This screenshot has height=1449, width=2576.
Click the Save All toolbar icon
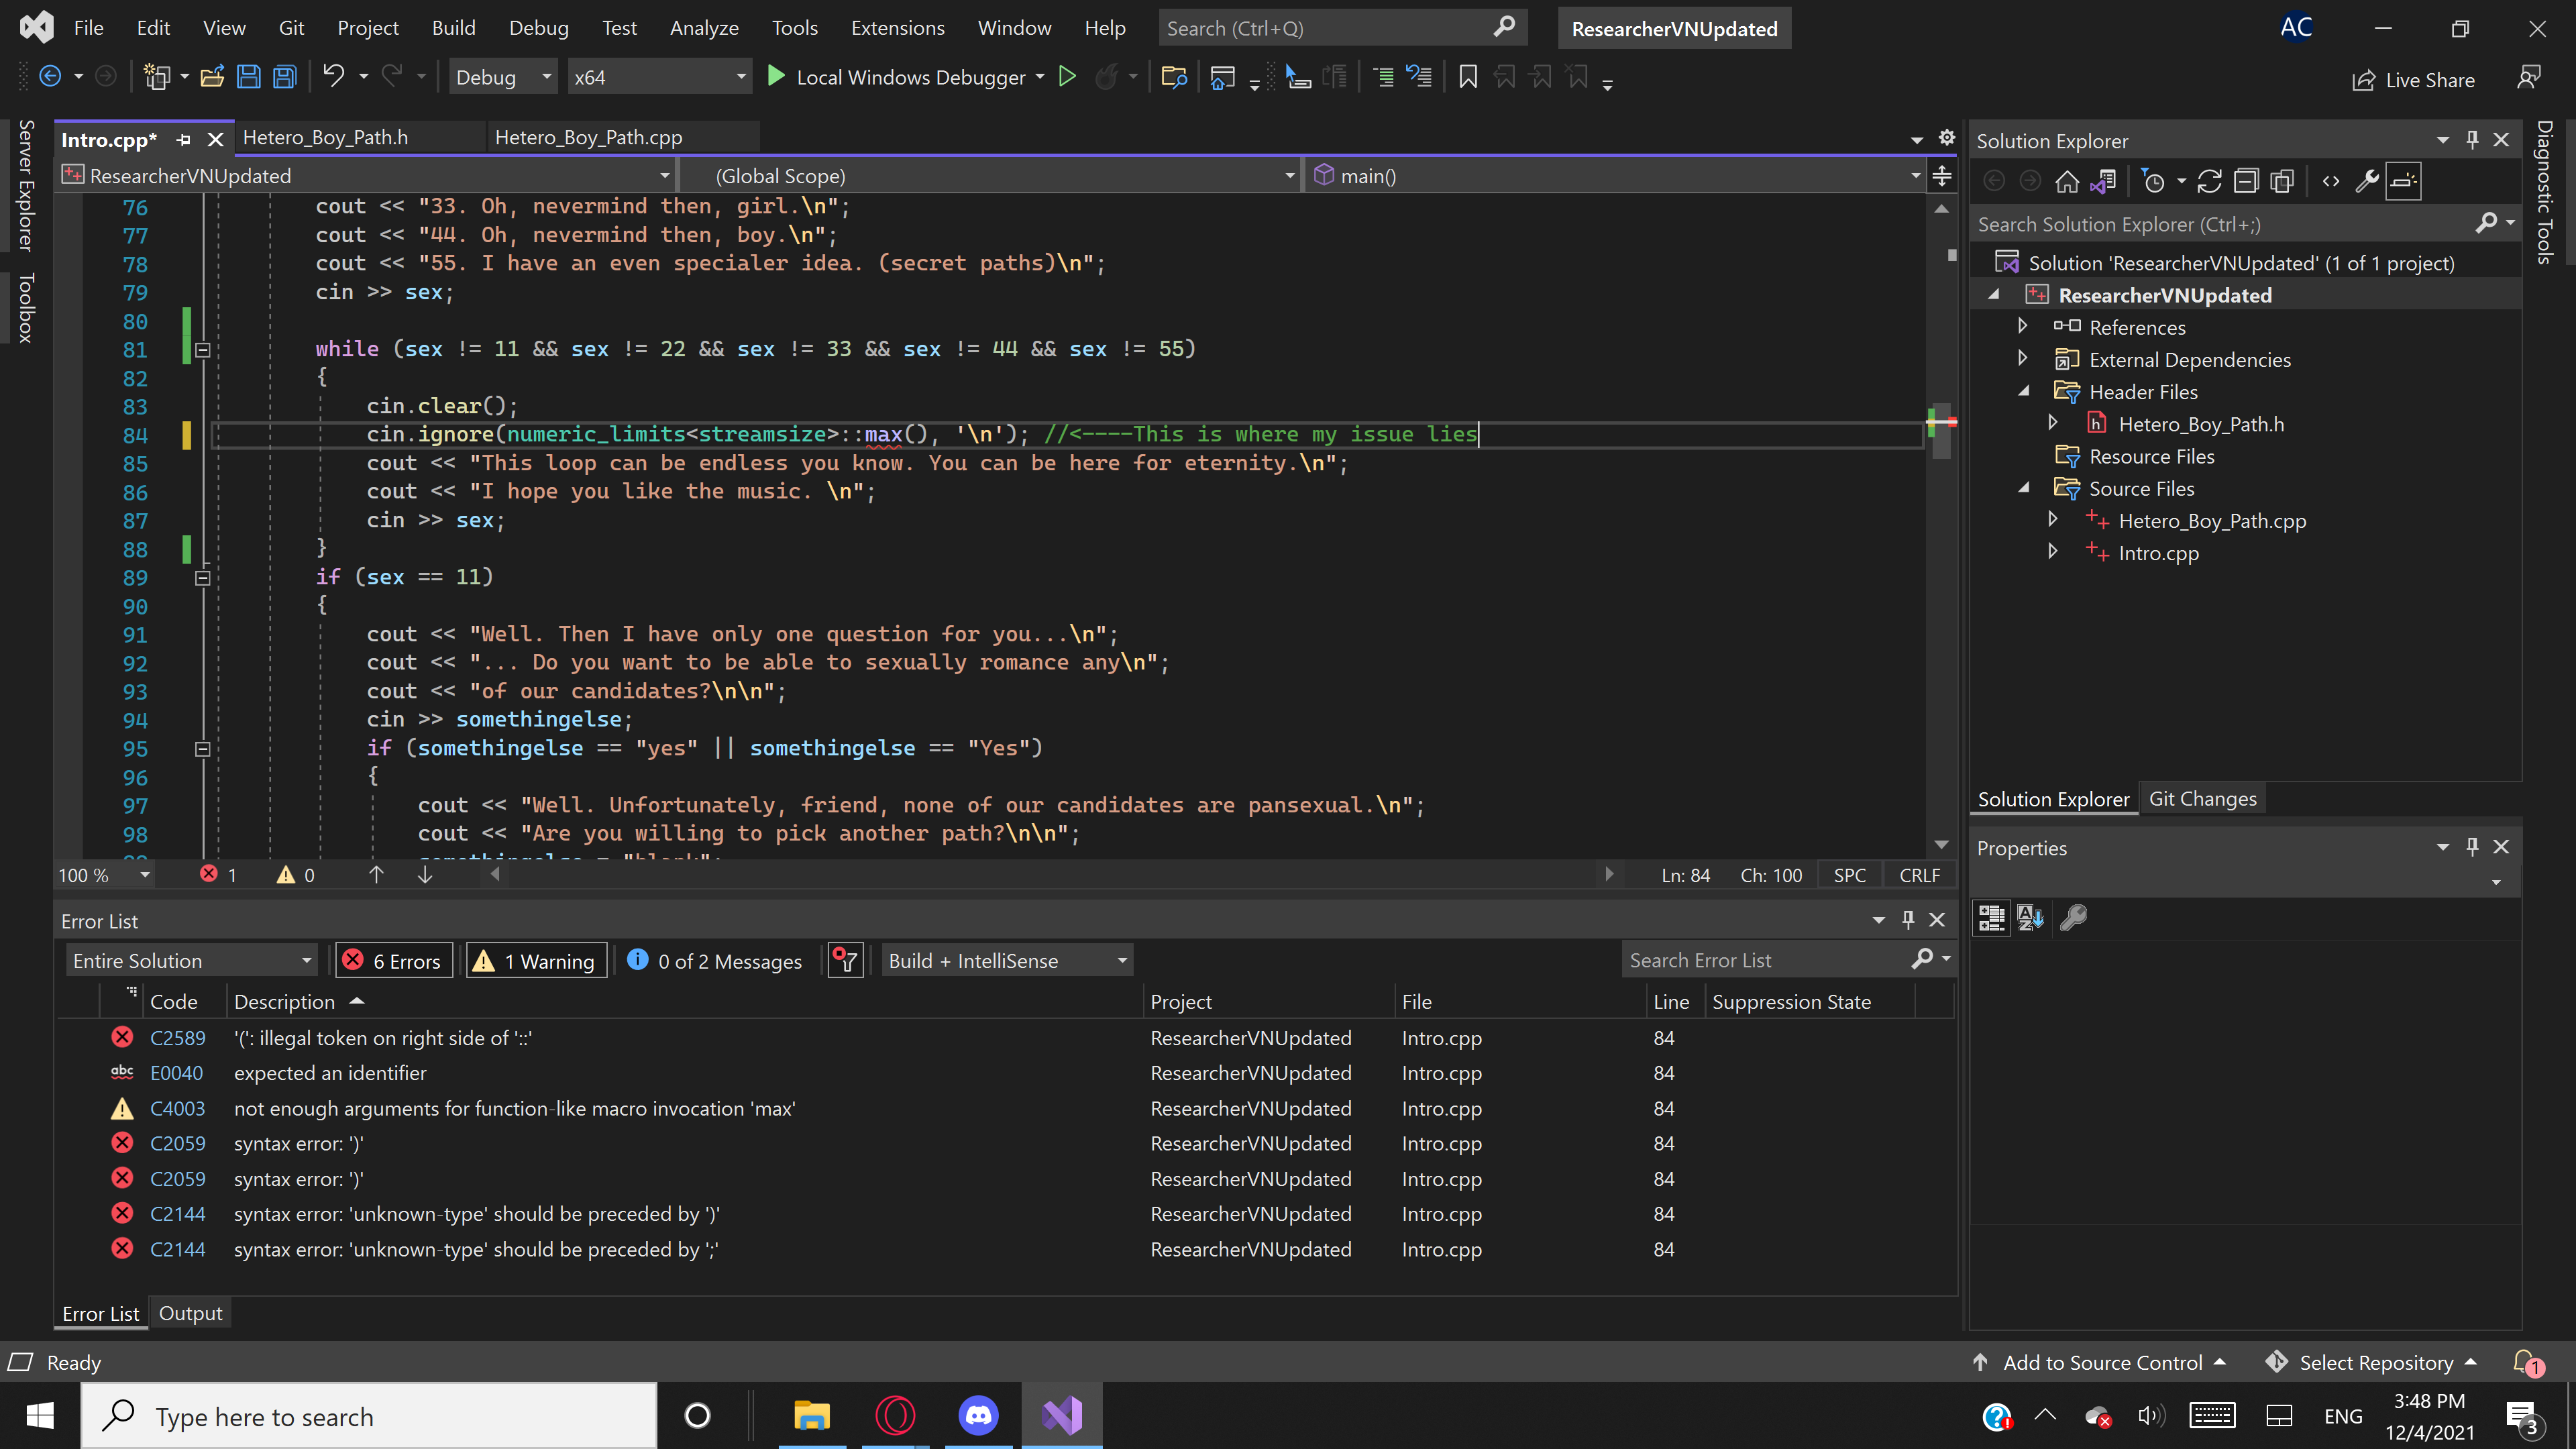[x=285, y=77]
